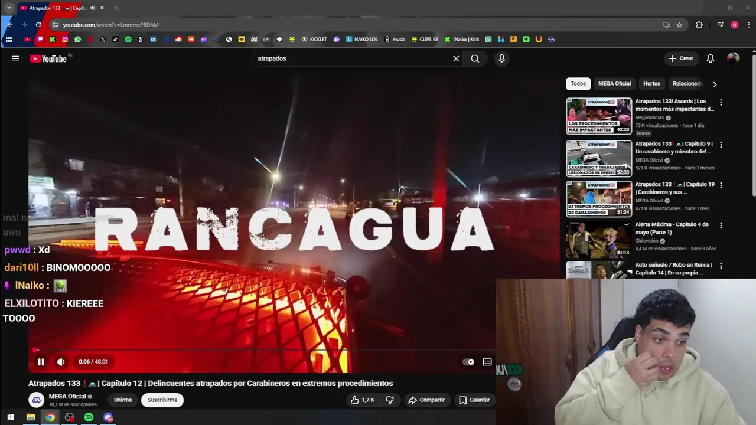
Task: Open the INaiko | Kick bookmark
Action: click(462, 40)
